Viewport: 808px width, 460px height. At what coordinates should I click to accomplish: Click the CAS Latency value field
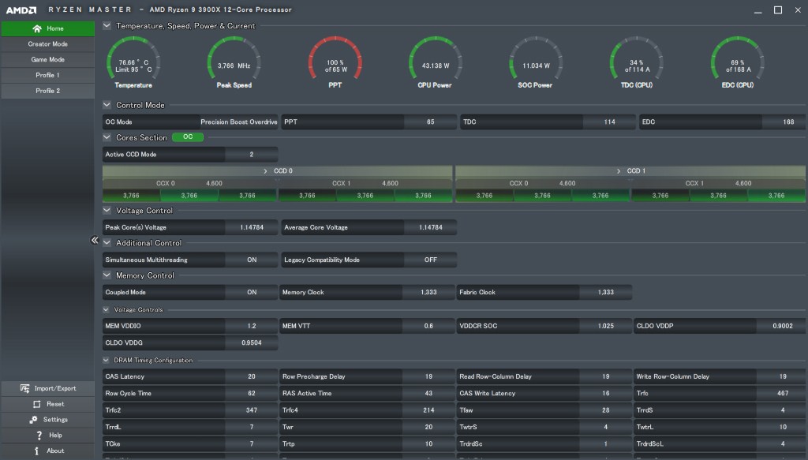[251, 377]
